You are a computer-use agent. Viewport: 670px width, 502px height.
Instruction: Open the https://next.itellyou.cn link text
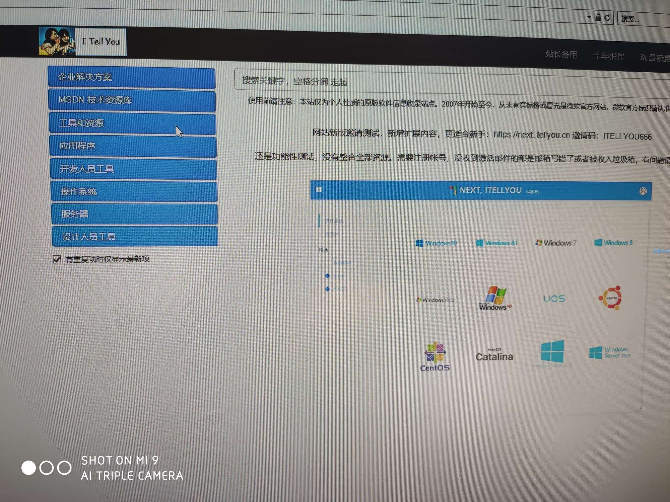pos(531,135)
